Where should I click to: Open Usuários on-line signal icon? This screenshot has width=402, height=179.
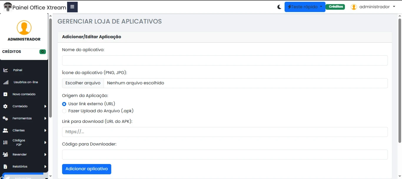6,82
